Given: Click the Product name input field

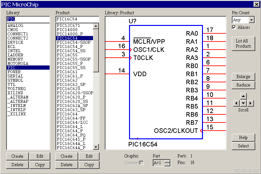Looking at the screenshot, I should pos(77,19).
